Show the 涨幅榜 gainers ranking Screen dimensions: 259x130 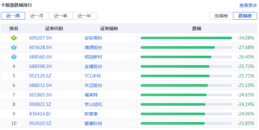(x=221, y=16)
